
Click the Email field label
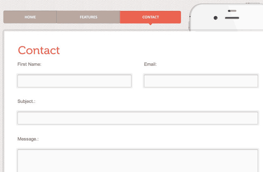(150, 64)
